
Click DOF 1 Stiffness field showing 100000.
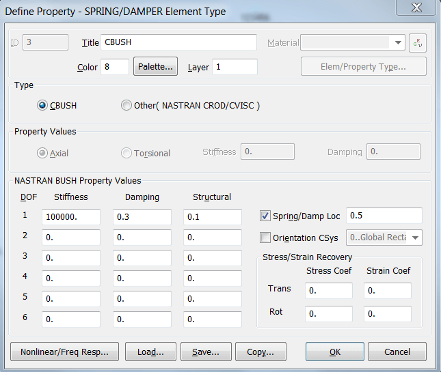point(71,217)
